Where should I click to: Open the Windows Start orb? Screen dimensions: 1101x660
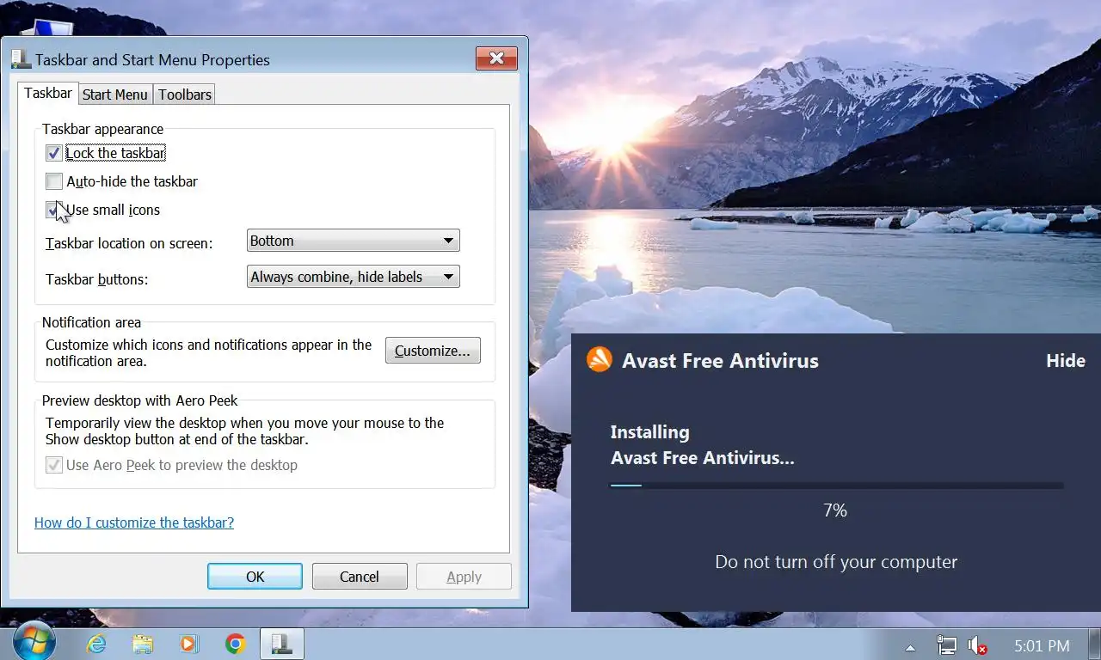tap(34, 641)
